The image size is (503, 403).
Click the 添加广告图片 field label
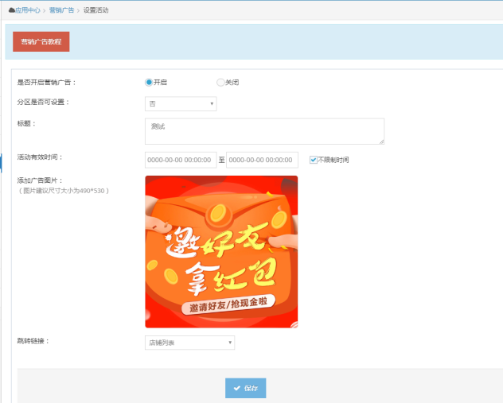pos(40,180)
